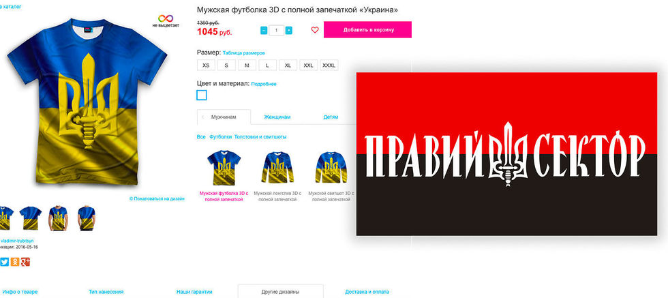Decrease quantity with the minus button
Screen dimensions: 668x298
264,30
